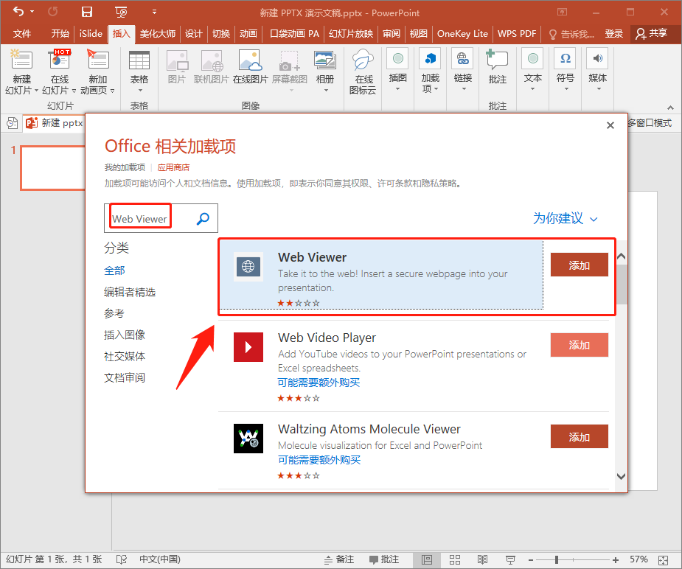Screen dimensions: 682x569
Task: Open the Online Slides icon with HOT badge
Action: 60,60
